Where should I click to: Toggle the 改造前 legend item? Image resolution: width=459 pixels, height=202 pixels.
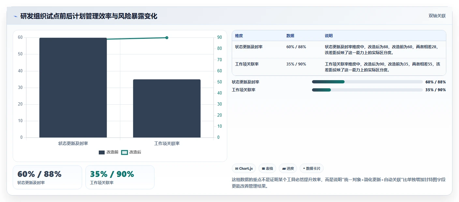(109, 152)
